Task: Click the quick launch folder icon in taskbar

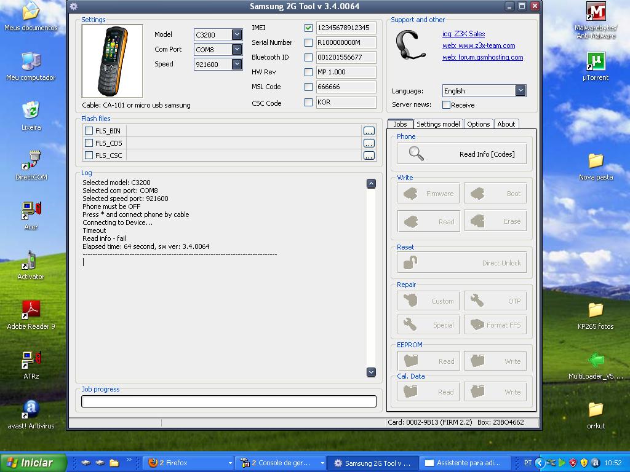Action: pyautogui.click(x=114, y=463)
